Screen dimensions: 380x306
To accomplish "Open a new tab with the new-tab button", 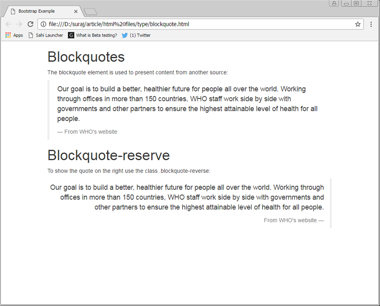I will (x=90, y=12).
